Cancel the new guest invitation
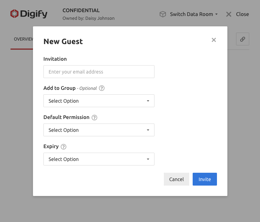The width and height of the screenshot is (260, 222). point(176,179)
